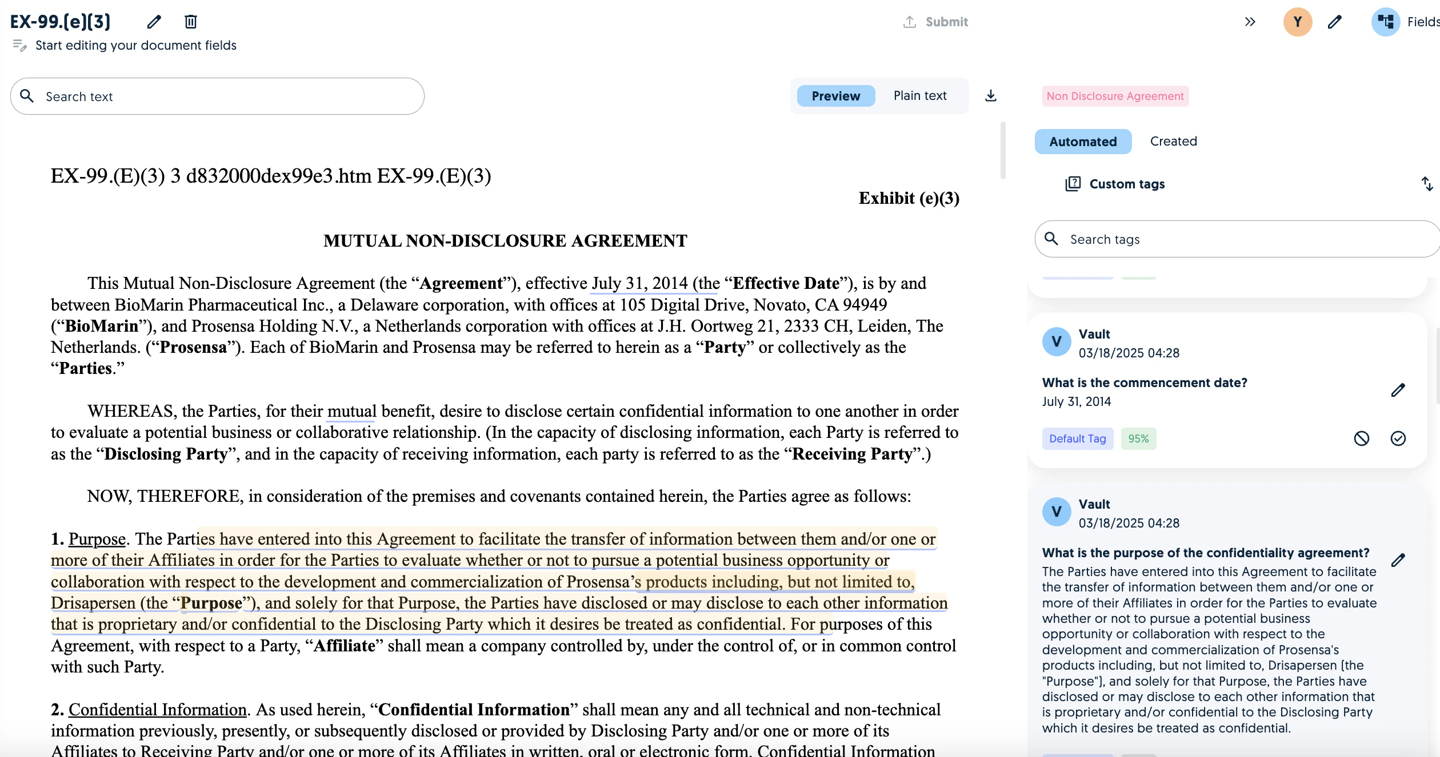The image size is (1440, 757).
Task: Click the MUTUAL NON-DISCLOSURE AGREEMENT title
Action: click(x=505, y=241)
